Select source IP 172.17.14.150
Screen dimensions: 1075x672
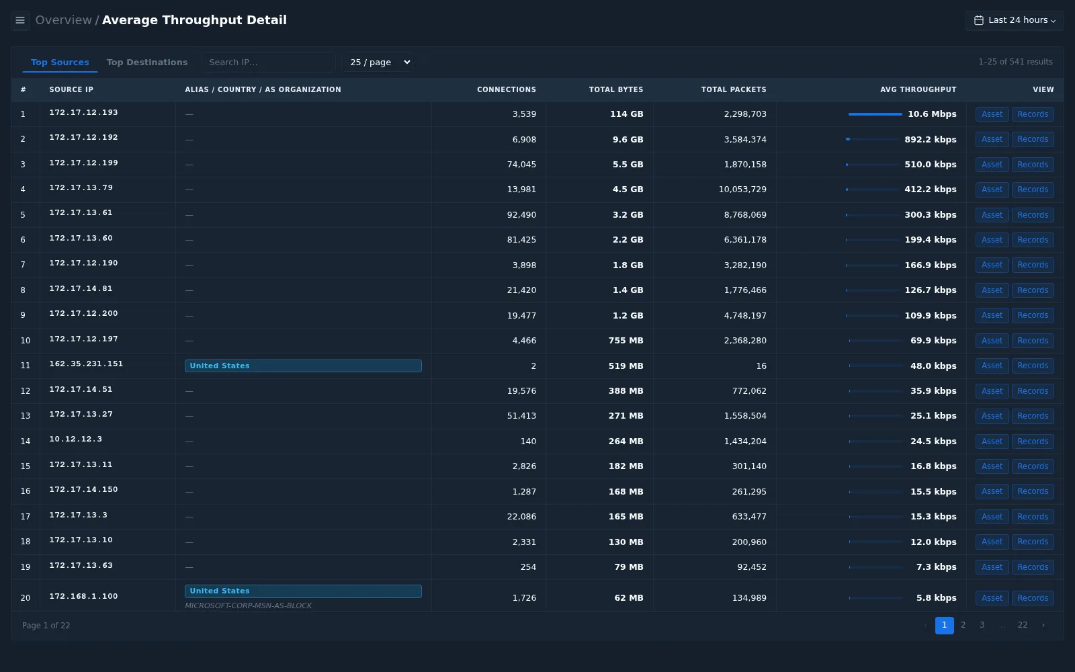(83, 489)
